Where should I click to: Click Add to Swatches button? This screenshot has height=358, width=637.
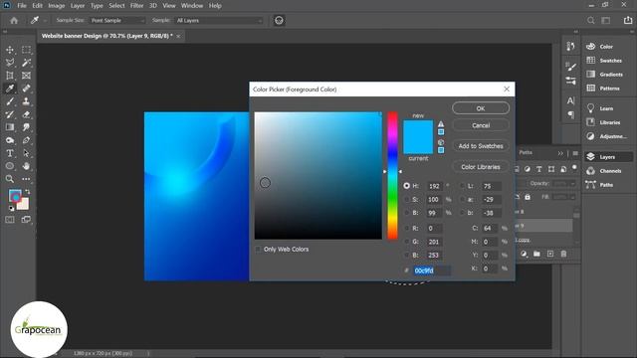[x=481, y=146]
